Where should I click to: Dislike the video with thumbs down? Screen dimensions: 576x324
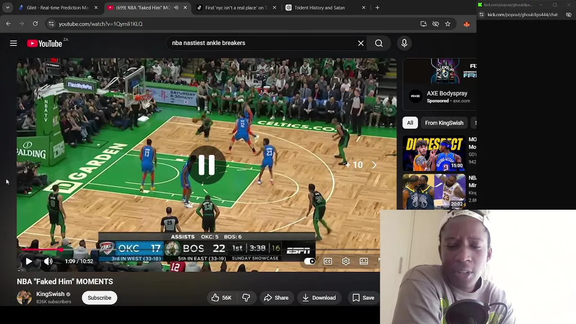(246, 298)
